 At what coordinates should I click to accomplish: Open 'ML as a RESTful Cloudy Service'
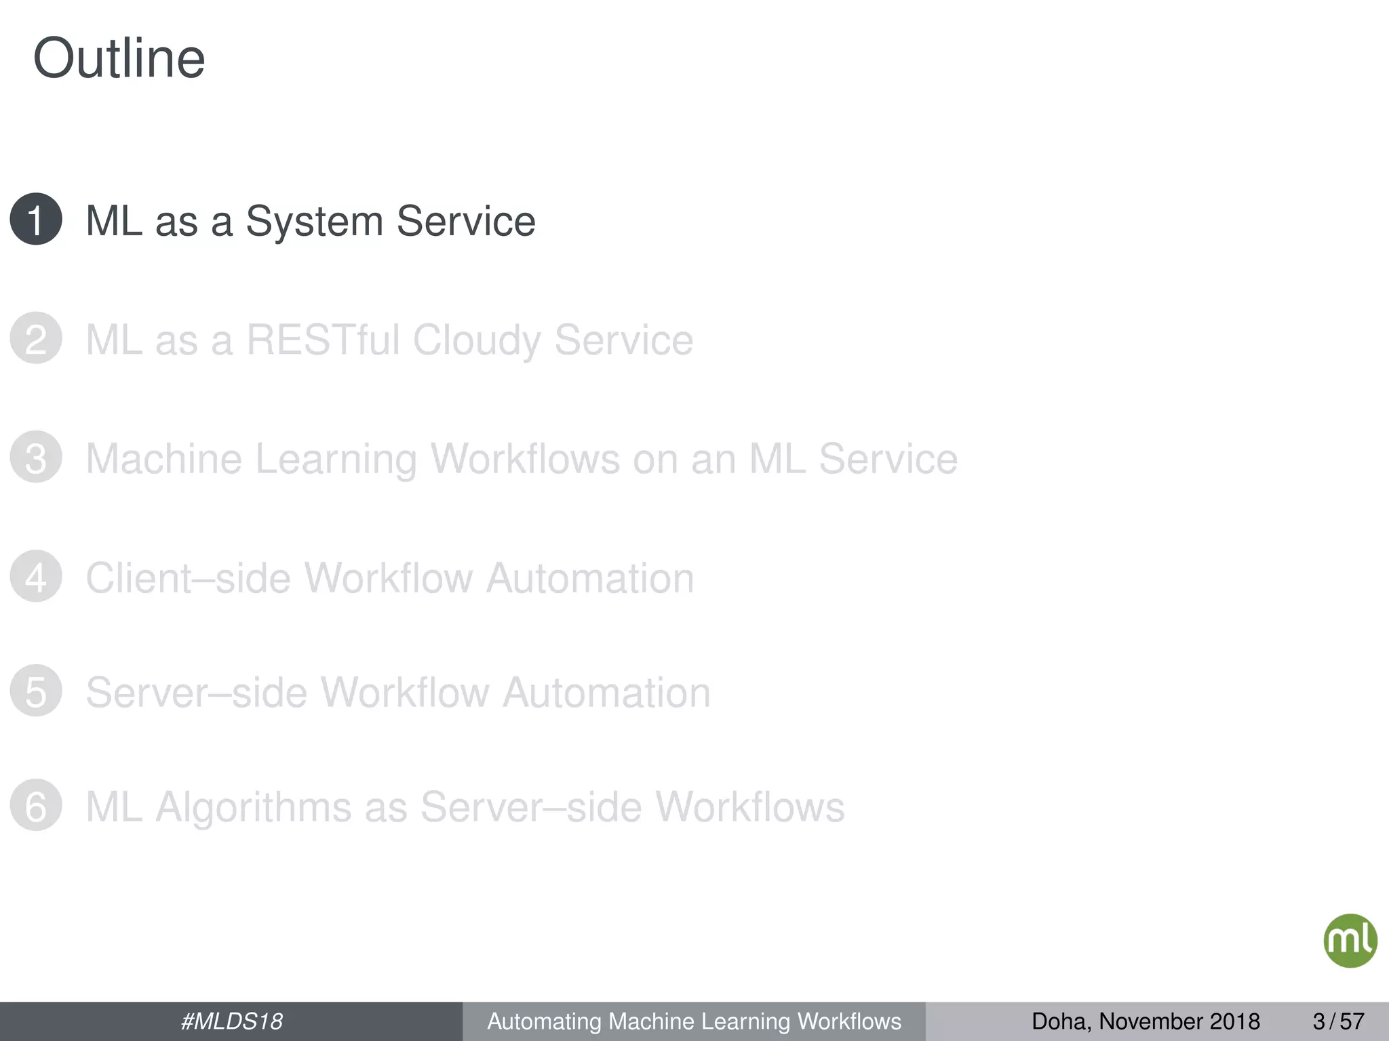[x=389, y=340]
